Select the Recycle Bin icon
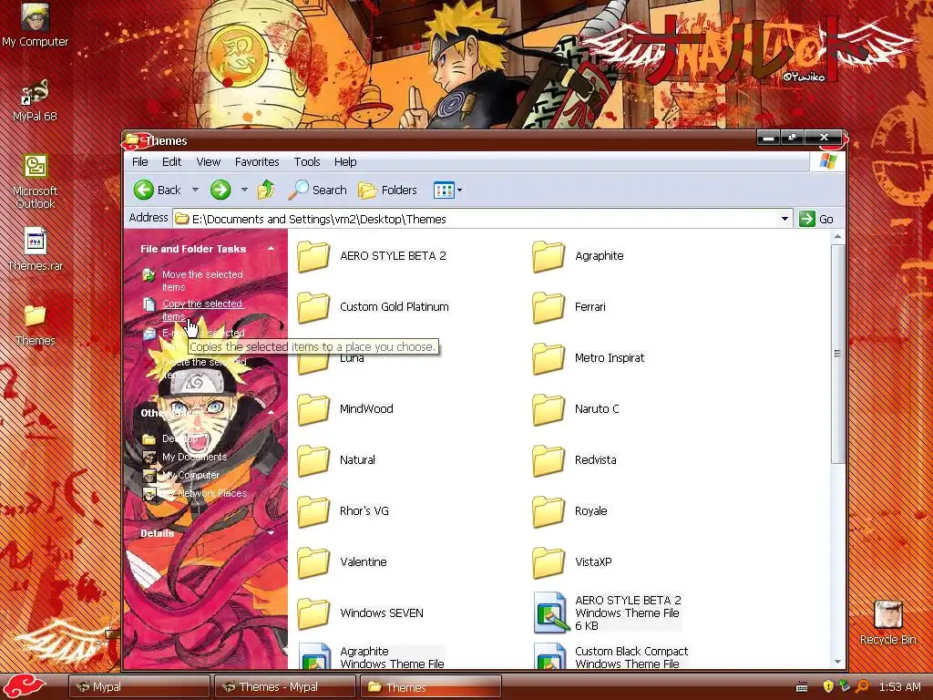 tap(887, 623)
